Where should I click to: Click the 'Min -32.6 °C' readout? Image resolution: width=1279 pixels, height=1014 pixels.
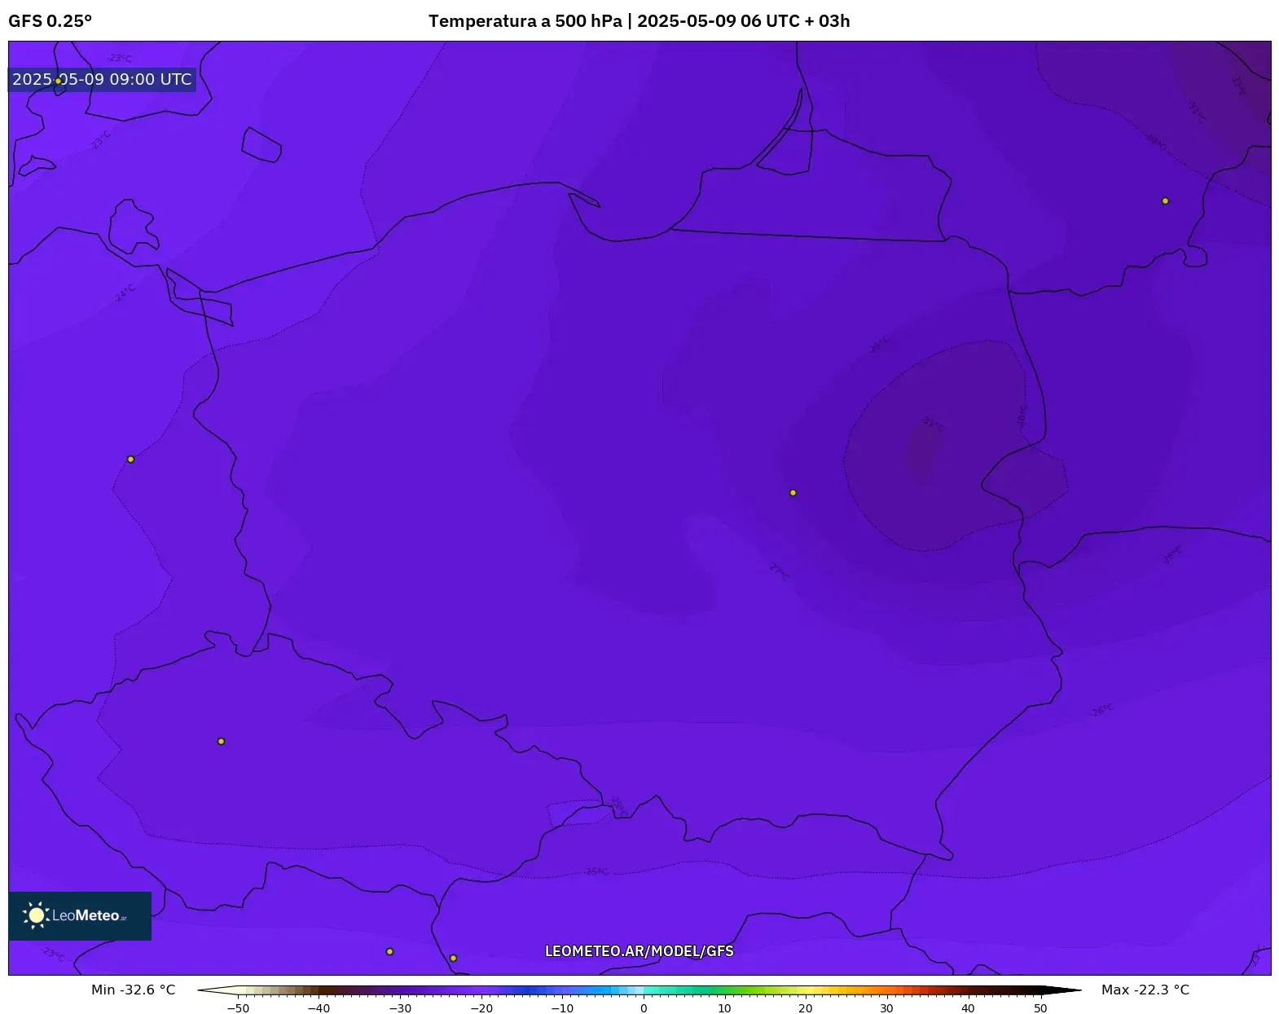click(x=134, y=990)
